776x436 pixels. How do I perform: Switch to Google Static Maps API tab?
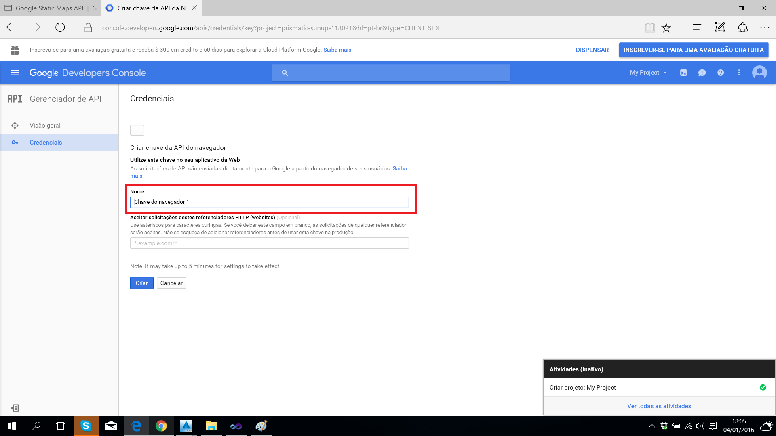coord(50,8)
